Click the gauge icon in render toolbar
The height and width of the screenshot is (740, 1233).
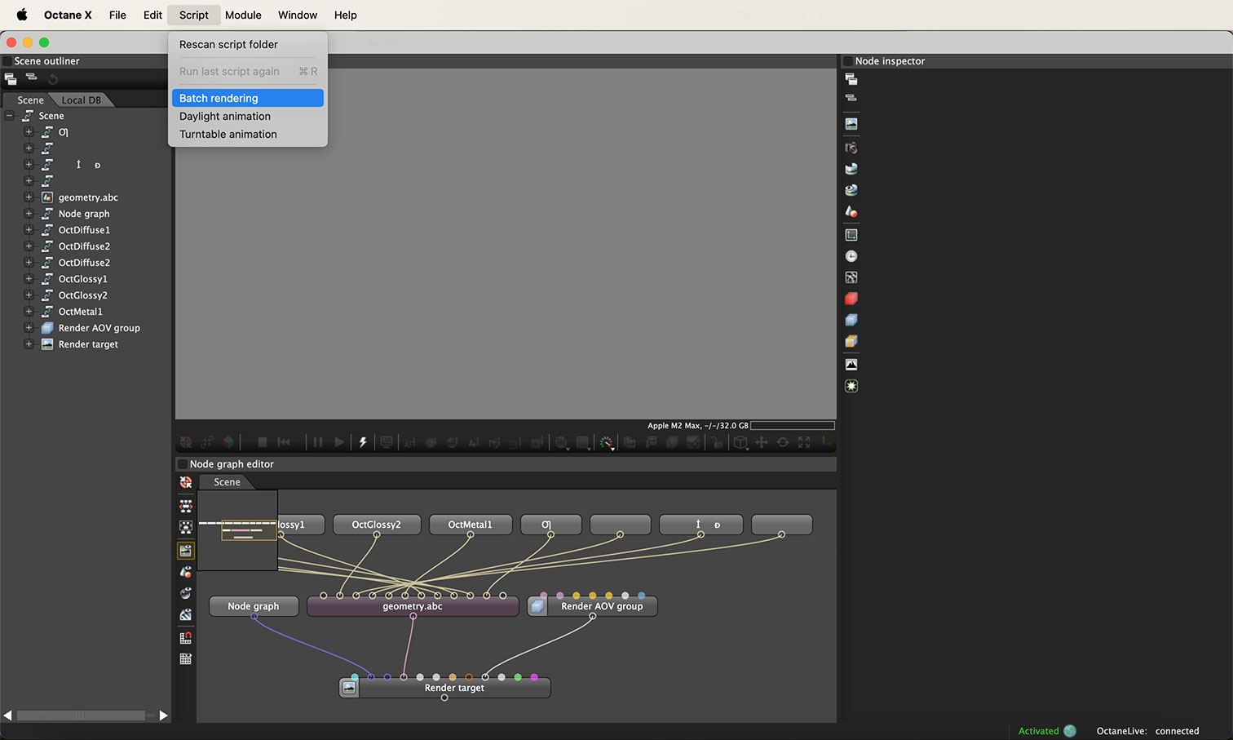click(x=606, y=442)
